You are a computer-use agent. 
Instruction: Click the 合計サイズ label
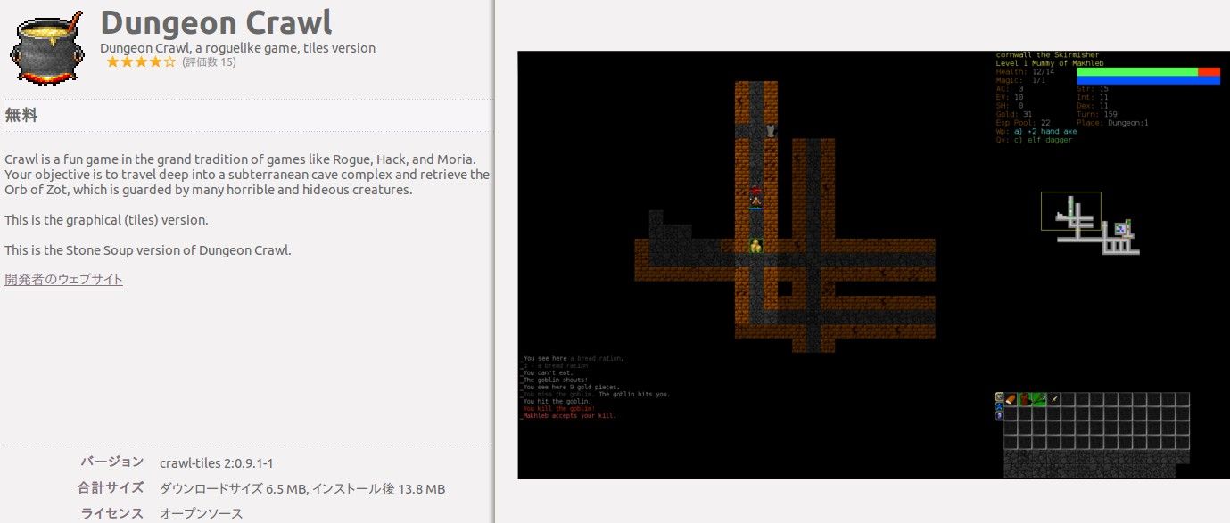(111, 487)
